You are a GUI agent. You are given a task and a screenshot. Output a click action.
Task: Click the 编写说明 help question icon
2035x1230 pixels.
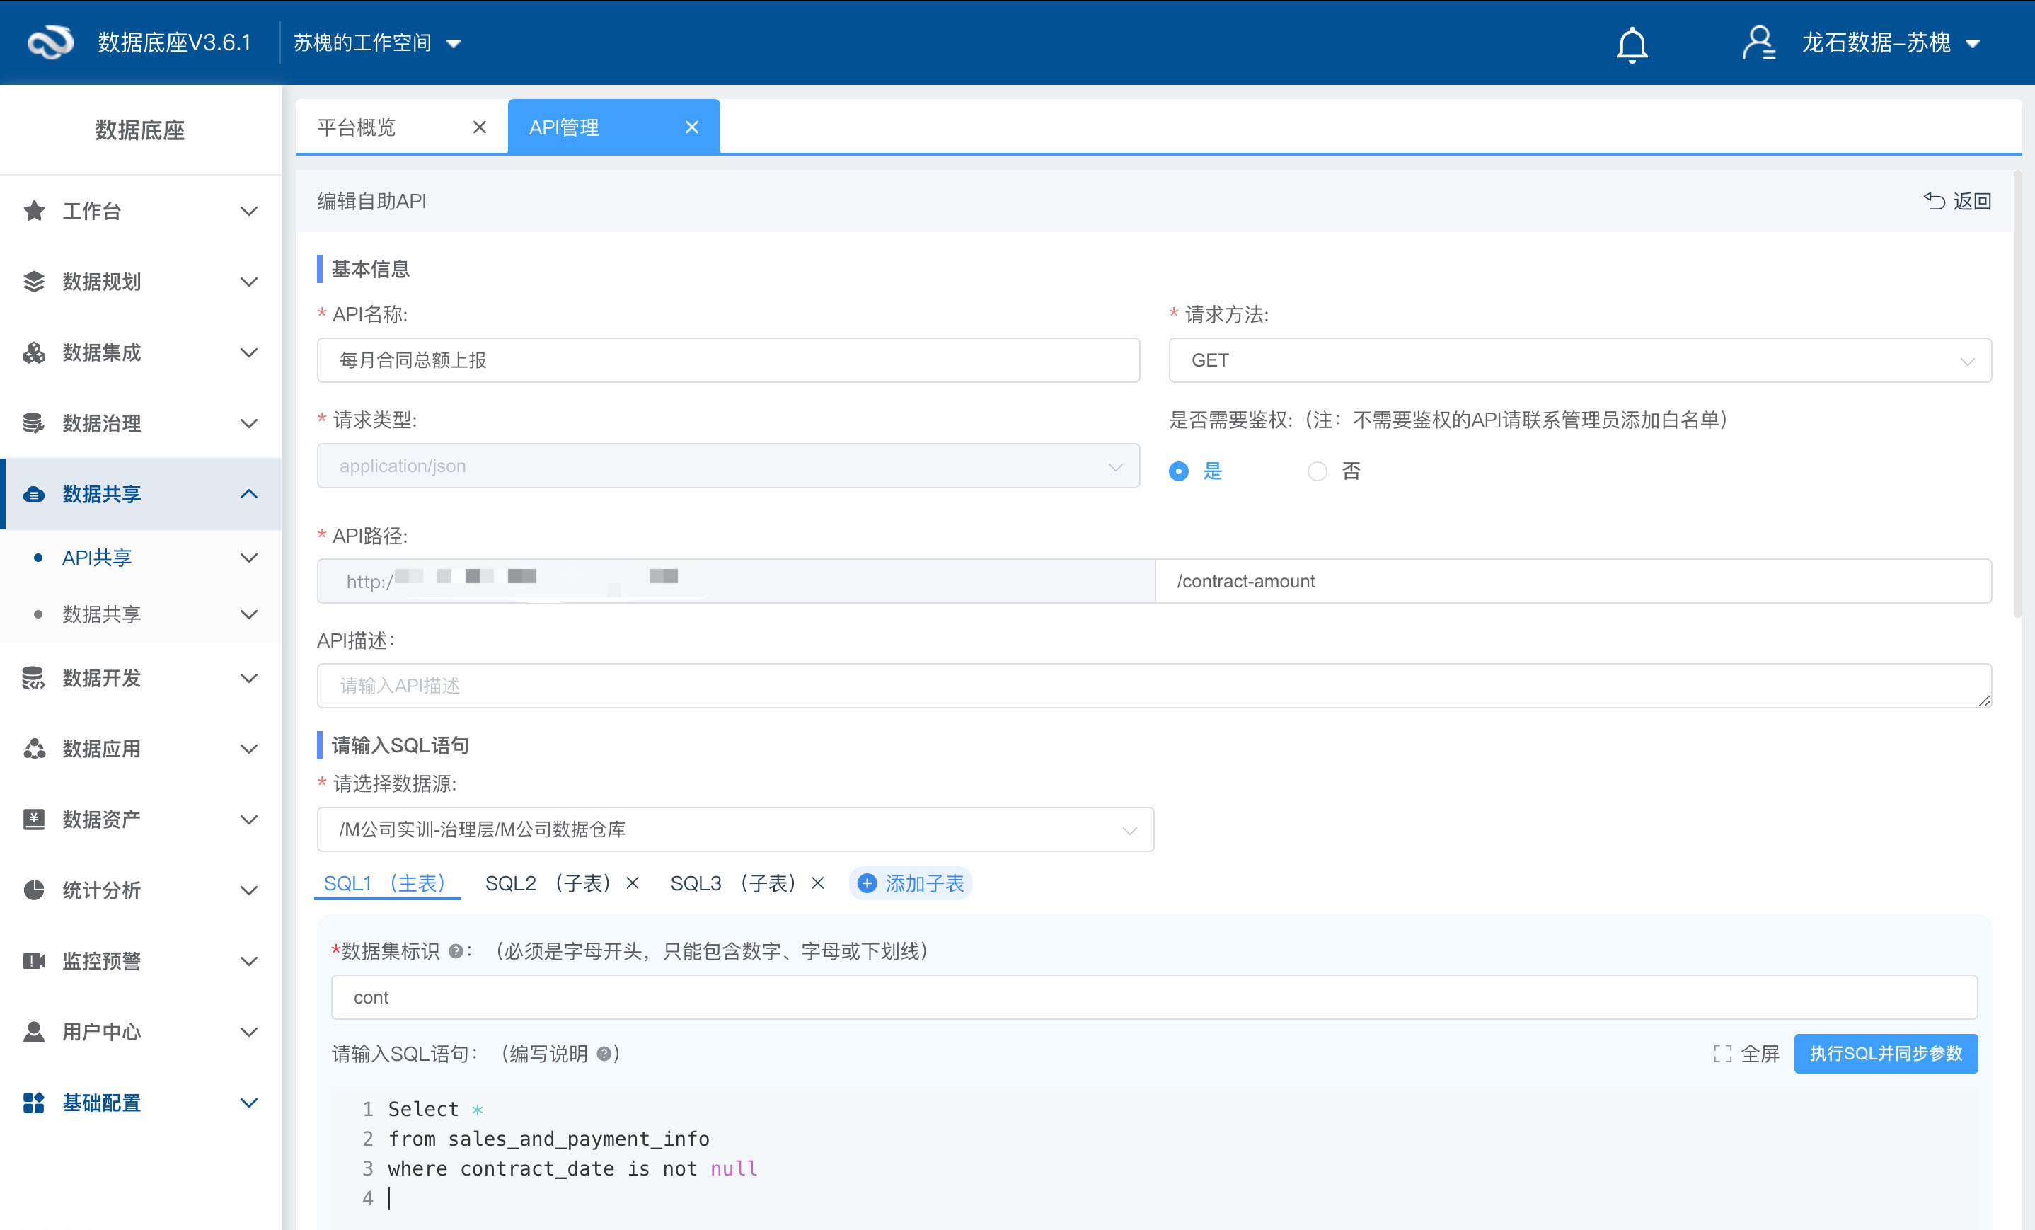(604, 1054)
